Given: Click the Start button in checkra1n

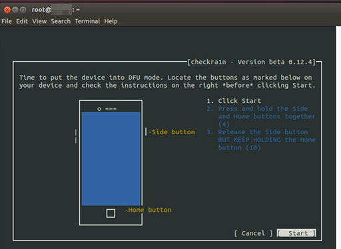Looking at the screenshot, I should pyautogui.click(x=296, y=233).
